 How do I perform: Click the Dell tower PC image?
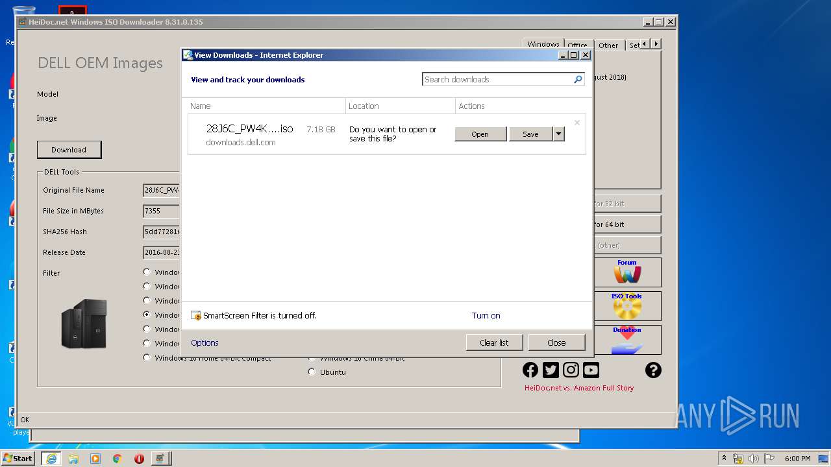[84, 324]
